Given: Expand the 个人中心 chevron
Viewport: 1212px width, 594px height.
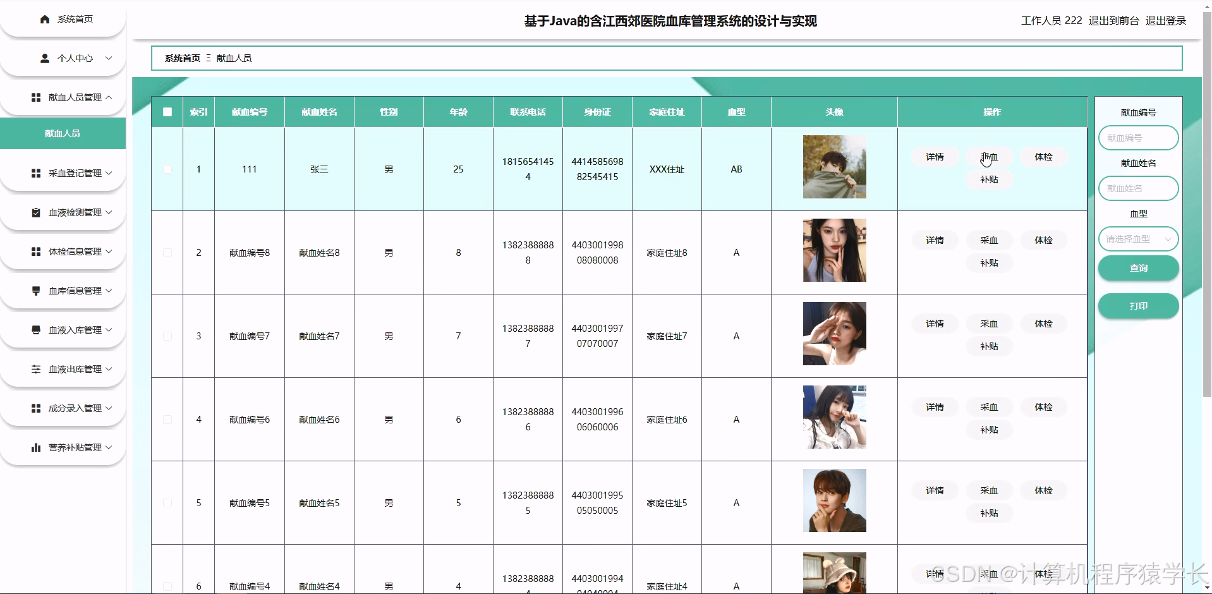Looking at the screenshot, I should pos(109,58).
